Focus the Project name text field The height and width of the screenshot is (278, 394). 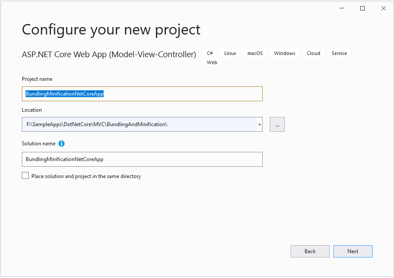tap(142, 94)
